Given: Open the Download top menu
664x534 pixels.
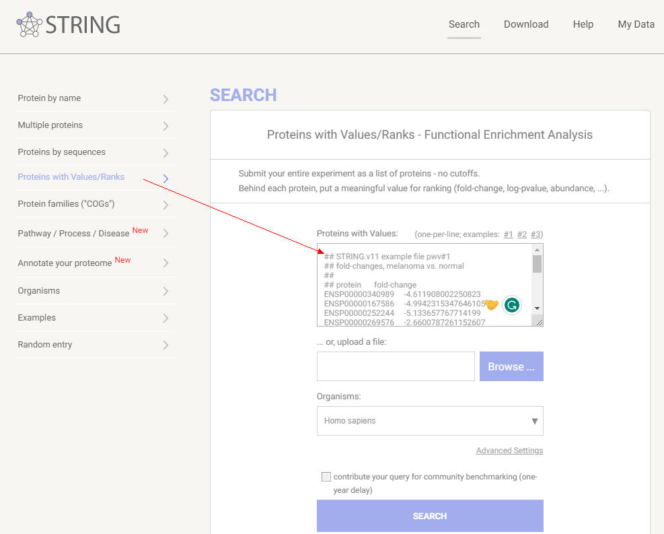Looking at the screenshot, I should [526, 24].
